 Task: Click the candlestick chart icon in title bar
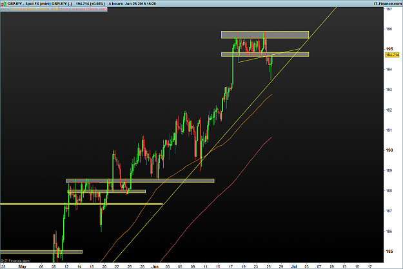(3, 4)
